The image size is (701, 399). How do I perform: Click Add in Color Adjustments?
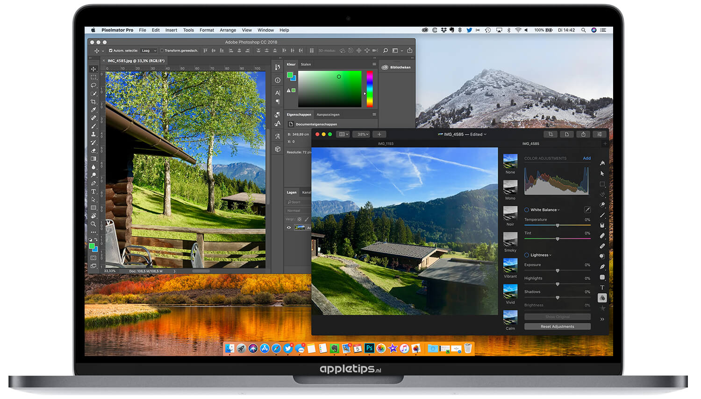point(587,158)
